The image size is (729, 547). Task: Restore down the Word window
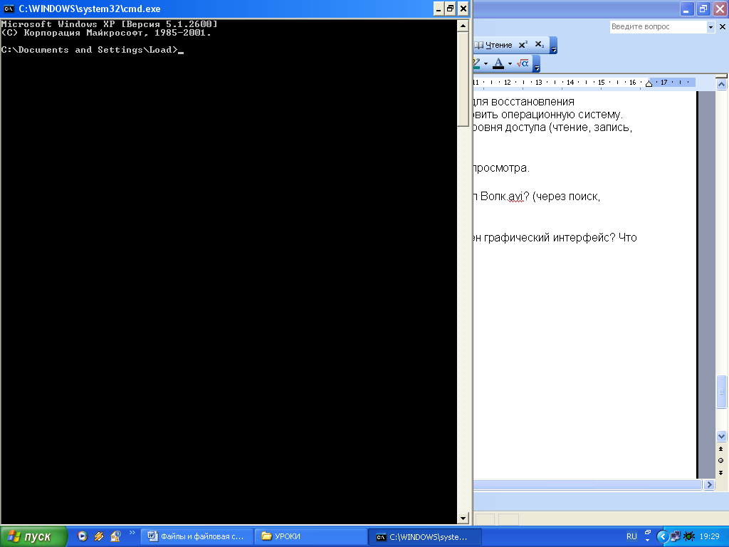point(703,9)
